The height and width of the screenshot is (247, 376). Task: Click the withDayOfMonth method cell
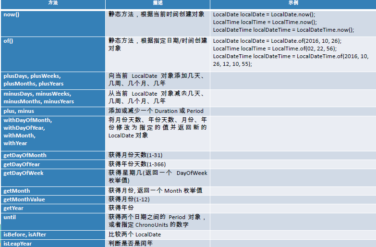(x=53, y=134)
